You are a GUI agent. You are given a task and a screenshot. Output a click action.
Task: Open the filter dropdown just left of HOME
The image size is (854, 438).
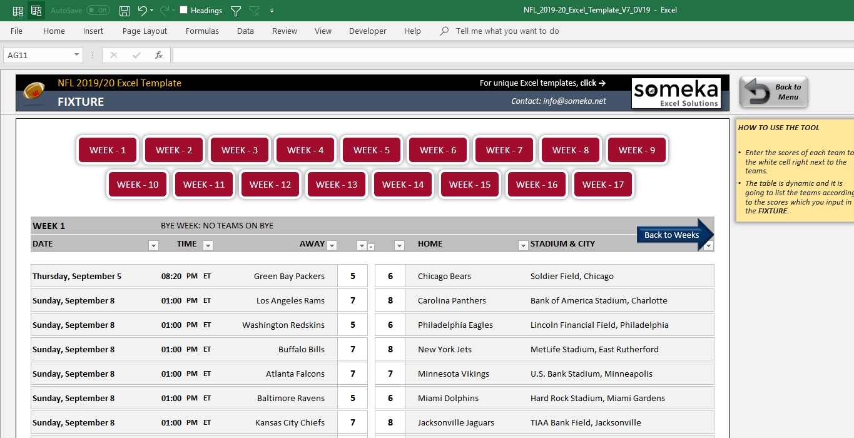(x=399, y=246)
